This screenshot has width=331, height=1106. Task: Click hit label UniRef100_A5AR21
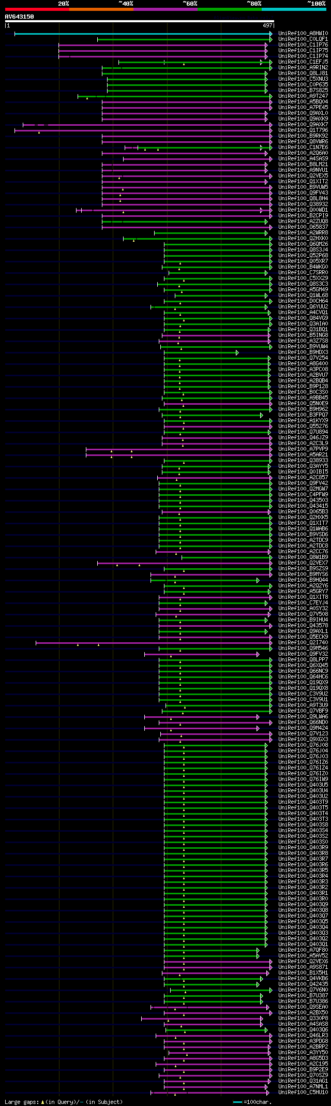click(303, 455)
